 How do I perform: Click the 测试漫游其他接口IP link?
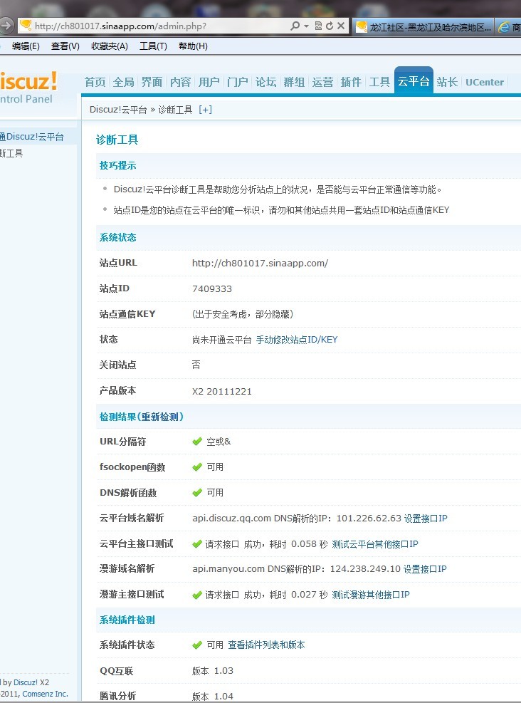pos(371,595)
